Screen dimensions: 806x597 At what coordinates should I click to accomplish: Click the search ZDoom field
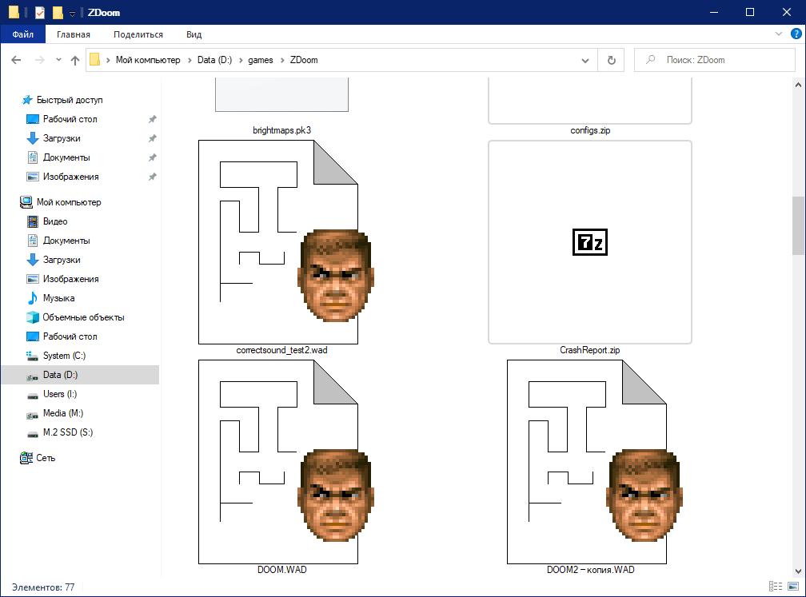coord(715,60)
